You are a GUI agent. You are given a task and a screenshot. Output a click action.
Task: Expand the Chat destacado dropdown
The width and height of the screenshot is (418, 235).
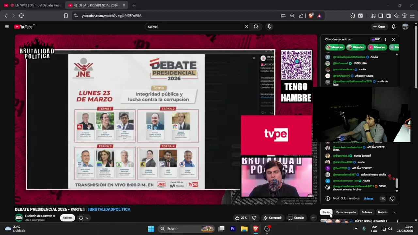coord(338,39)
